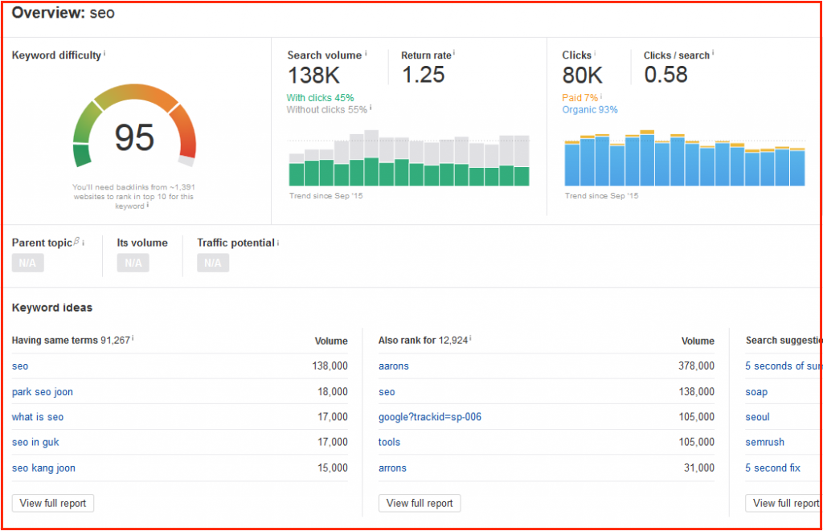
Task: Open 'semrush' suggestion link
Action: 765,443
